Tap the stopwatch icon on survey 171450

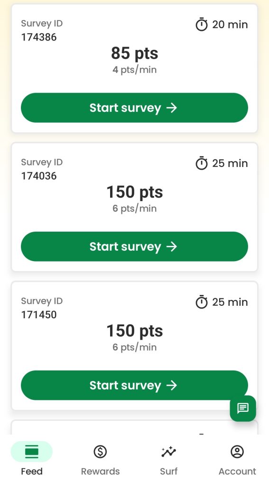pyautogui.click(x=202, y=302)
